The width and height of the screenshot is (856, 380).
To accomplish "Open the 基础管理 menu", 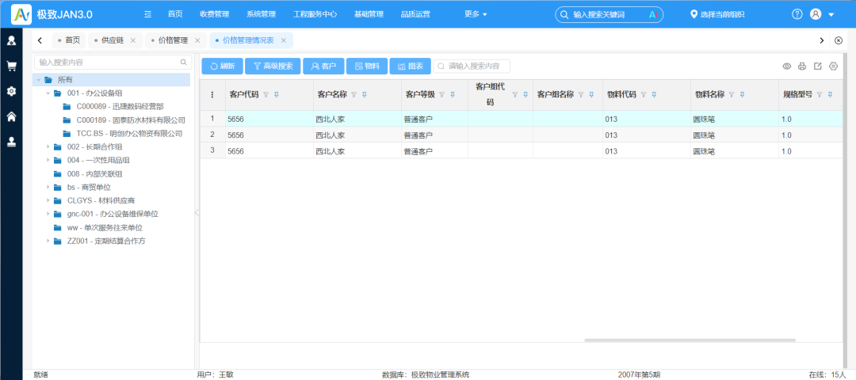I will coord(369,14).
